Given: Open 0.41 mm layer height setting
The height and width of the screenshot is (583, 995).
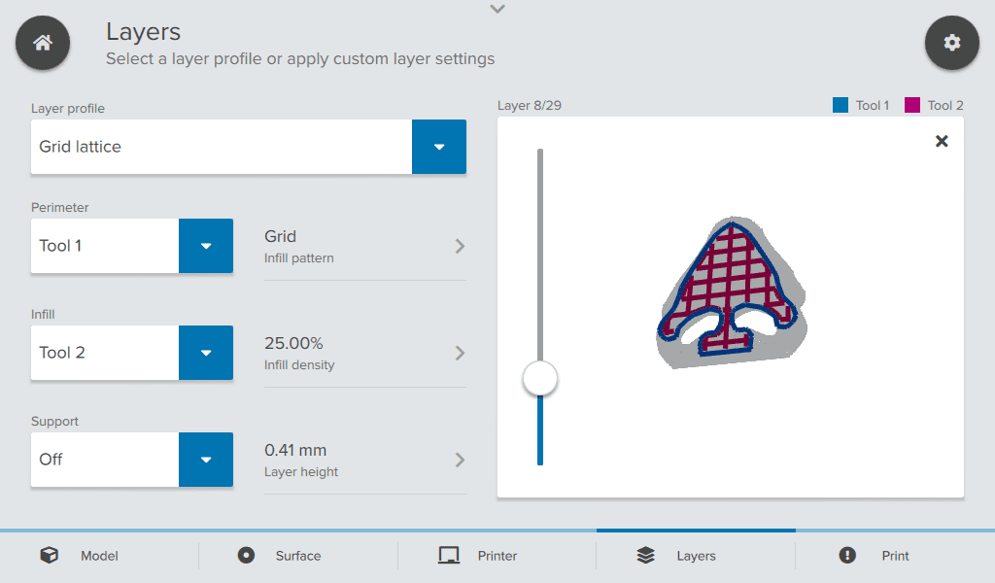Looking at the screenshot, I should pos(364,460).
